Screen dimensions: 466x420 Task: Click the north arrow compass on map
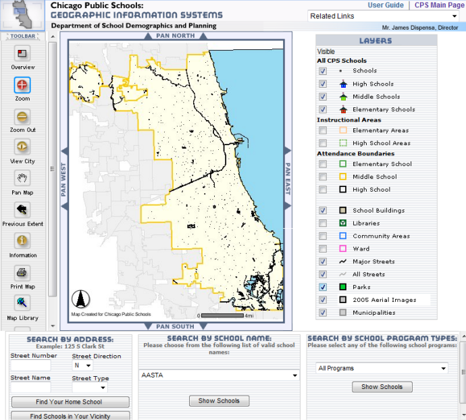80,299
